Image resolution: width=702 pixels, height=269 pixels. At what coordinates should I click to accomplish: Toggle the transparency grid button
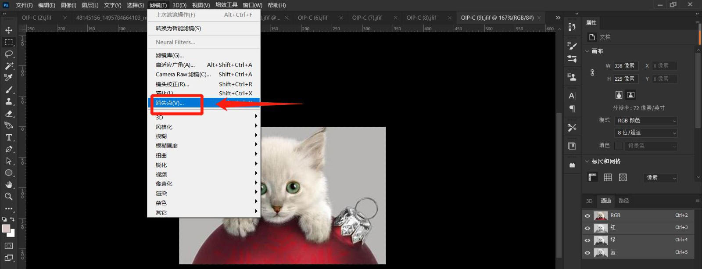coord(623,177)
